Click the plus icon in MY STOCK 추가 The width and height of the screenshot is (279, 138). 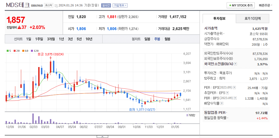230,6
